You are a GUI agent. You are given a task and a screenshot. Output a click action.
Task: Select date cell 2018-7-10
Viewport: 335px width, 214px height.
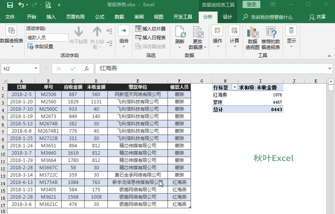21,109
